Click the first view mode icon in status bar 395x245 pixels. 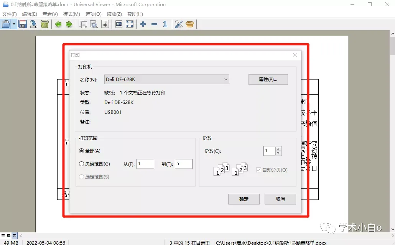[x=3, y=235]
